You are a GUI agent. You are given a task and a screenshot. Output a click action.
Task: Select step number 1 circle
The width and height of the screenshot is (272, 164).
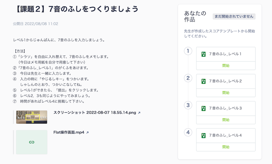click(x=188, y=51)
